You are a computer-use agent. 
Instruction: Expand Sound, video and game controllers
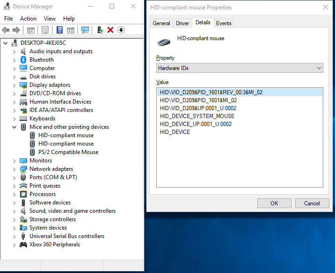(15, 211)
